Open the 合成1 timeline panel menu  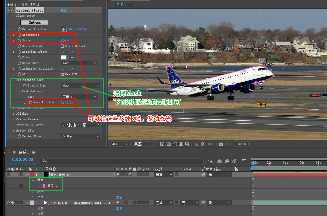click(x=34, y=152)
